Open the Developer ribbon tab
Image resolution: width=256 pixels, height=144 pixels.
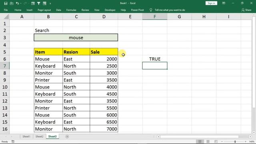[110, 10]
